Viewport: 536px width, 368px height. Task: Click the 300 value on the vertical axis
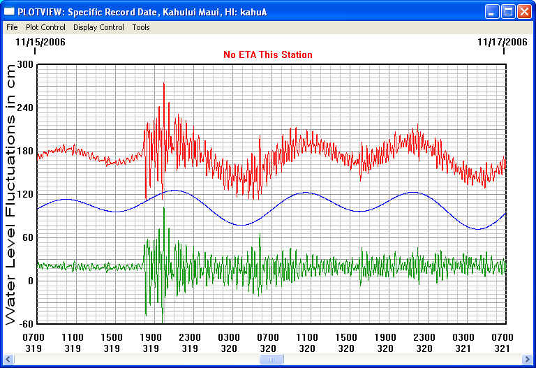[25, 65]
